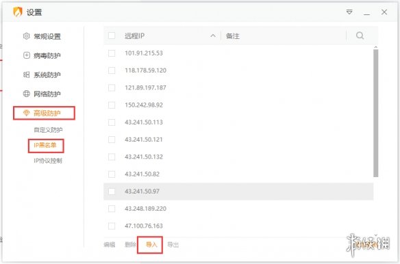Check the box for 43.241.50.97

112,192
